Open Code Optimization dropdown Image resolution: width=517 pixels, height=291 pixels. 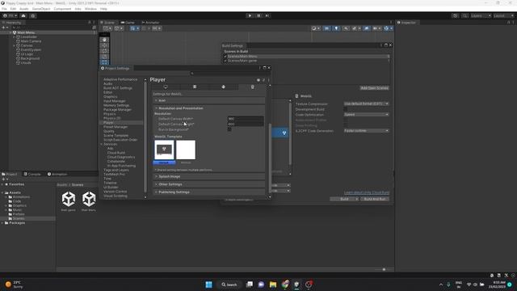click(366, 115)
